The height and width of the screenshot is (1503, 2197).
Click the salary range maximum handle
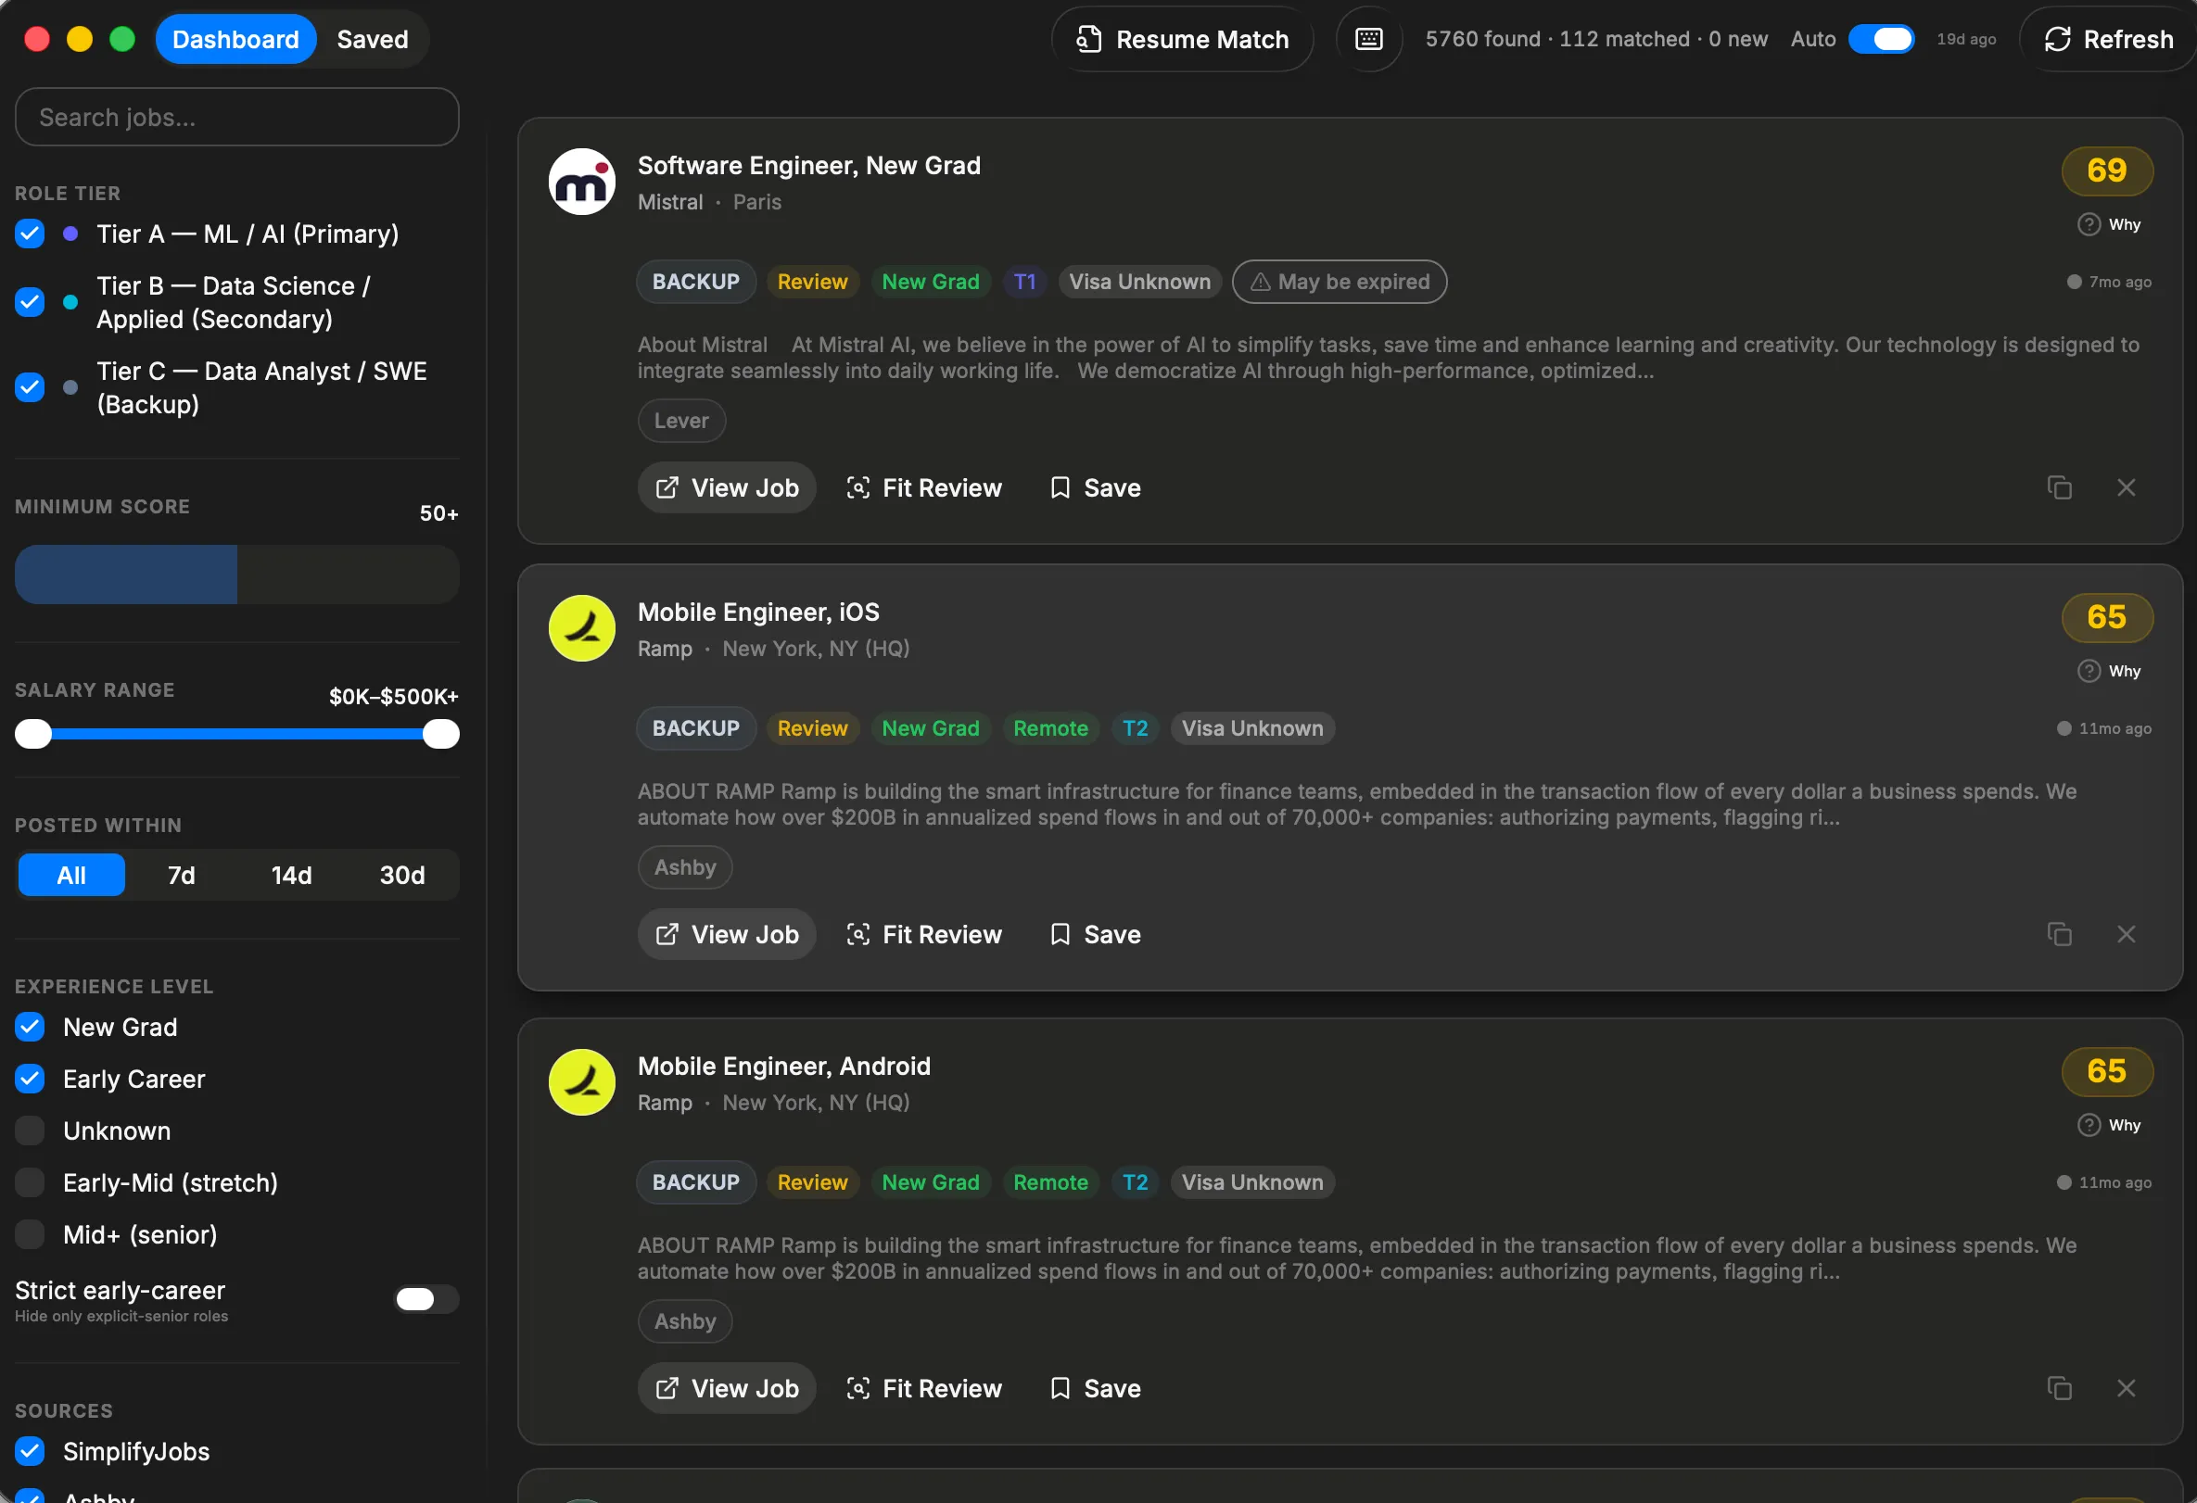pyautogui.click(x=440, y=734)
